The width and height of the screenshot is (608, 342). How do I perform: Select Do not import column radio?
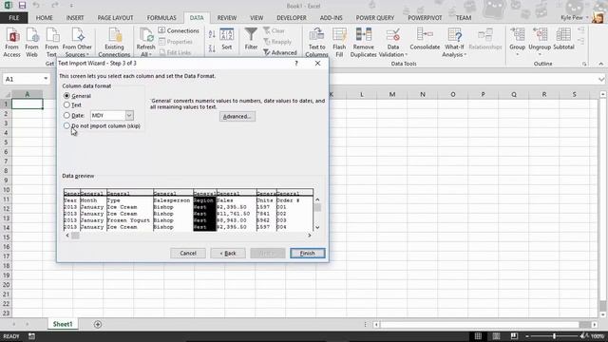(67, 125)
